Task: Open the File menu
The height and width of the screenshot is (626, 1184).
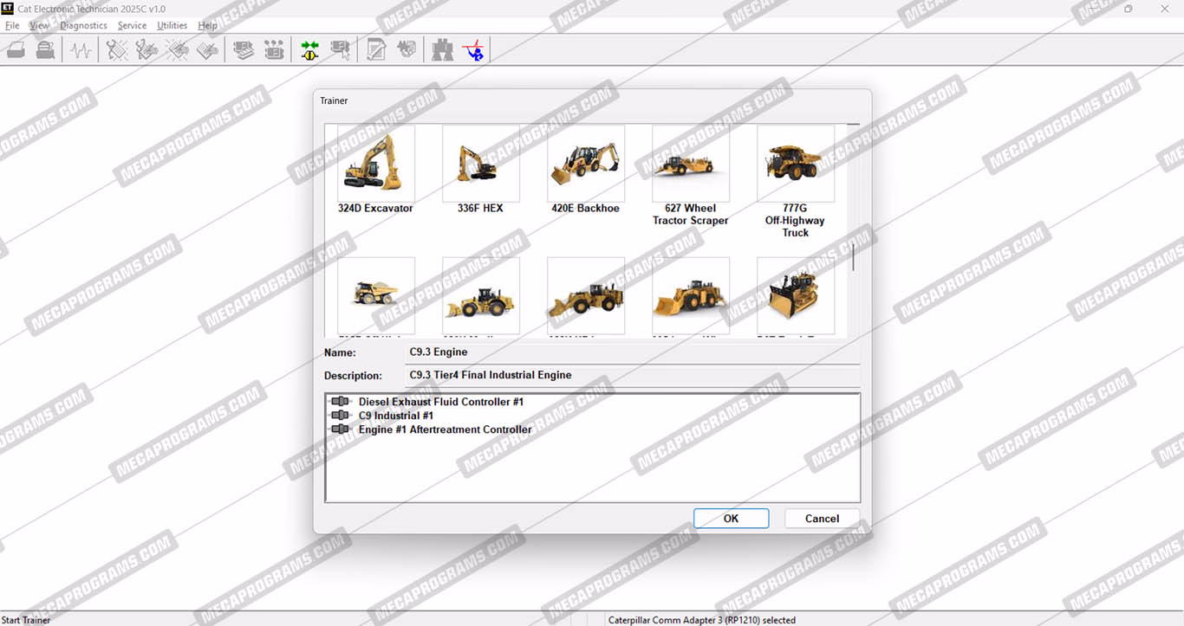Action: tap(12, 26)
